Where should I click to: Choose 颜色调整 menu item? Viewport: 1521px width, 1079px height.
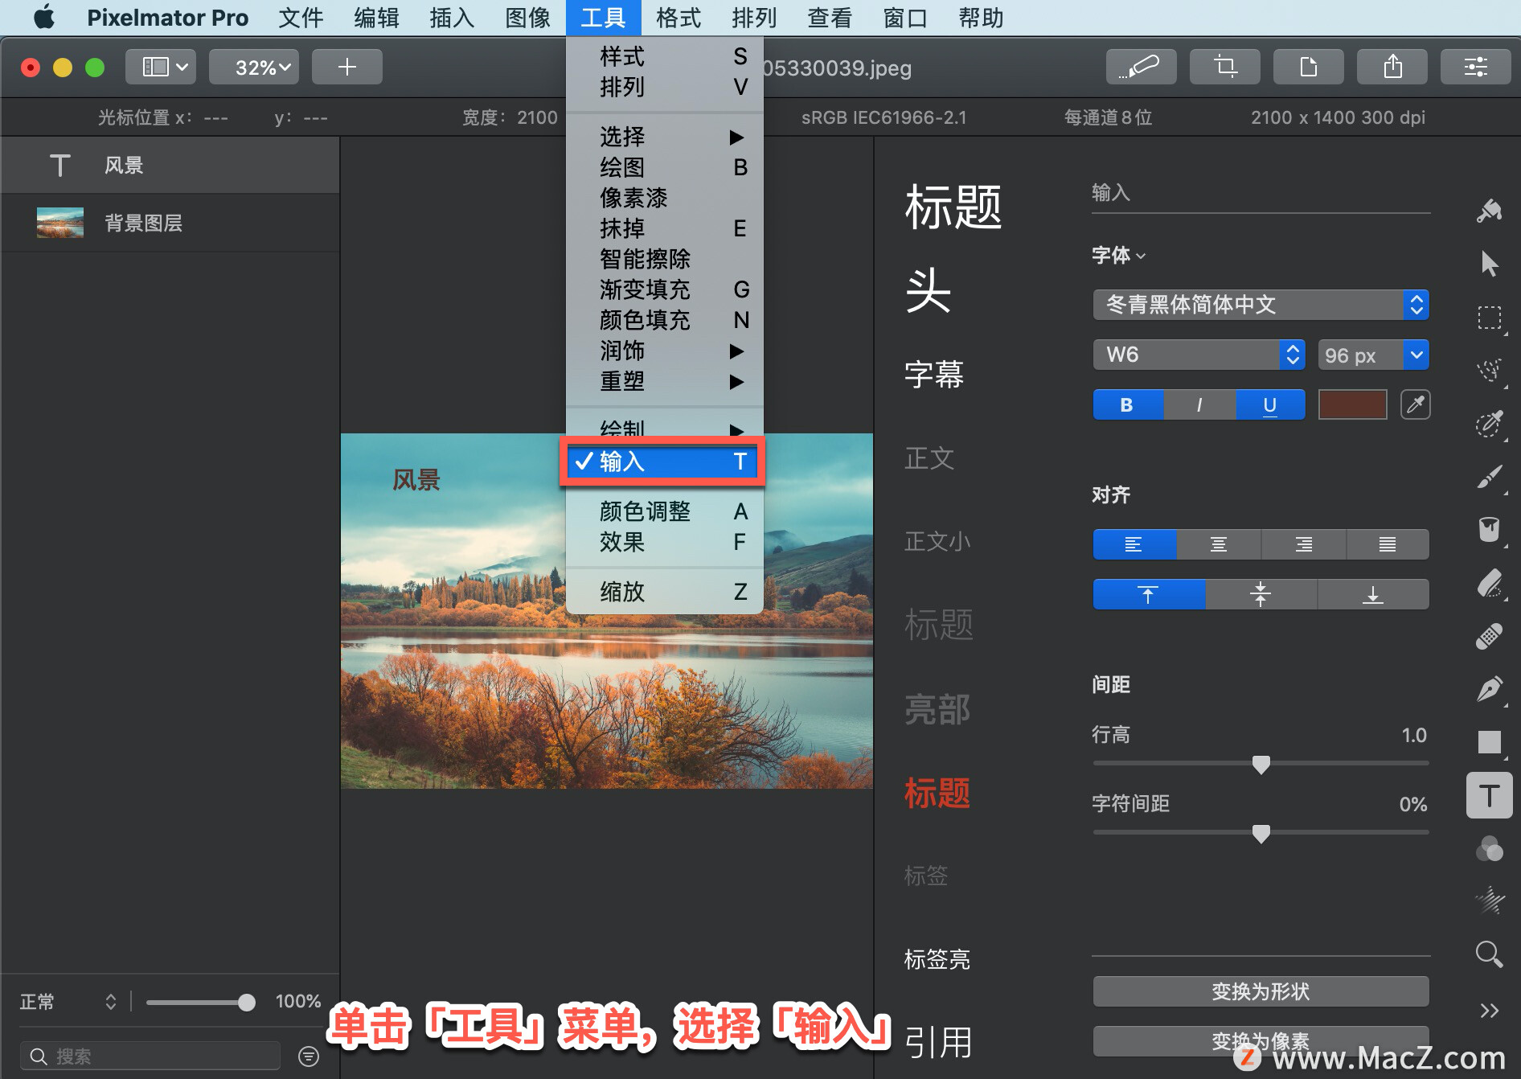pyautogui.click(x=664, y=511)
